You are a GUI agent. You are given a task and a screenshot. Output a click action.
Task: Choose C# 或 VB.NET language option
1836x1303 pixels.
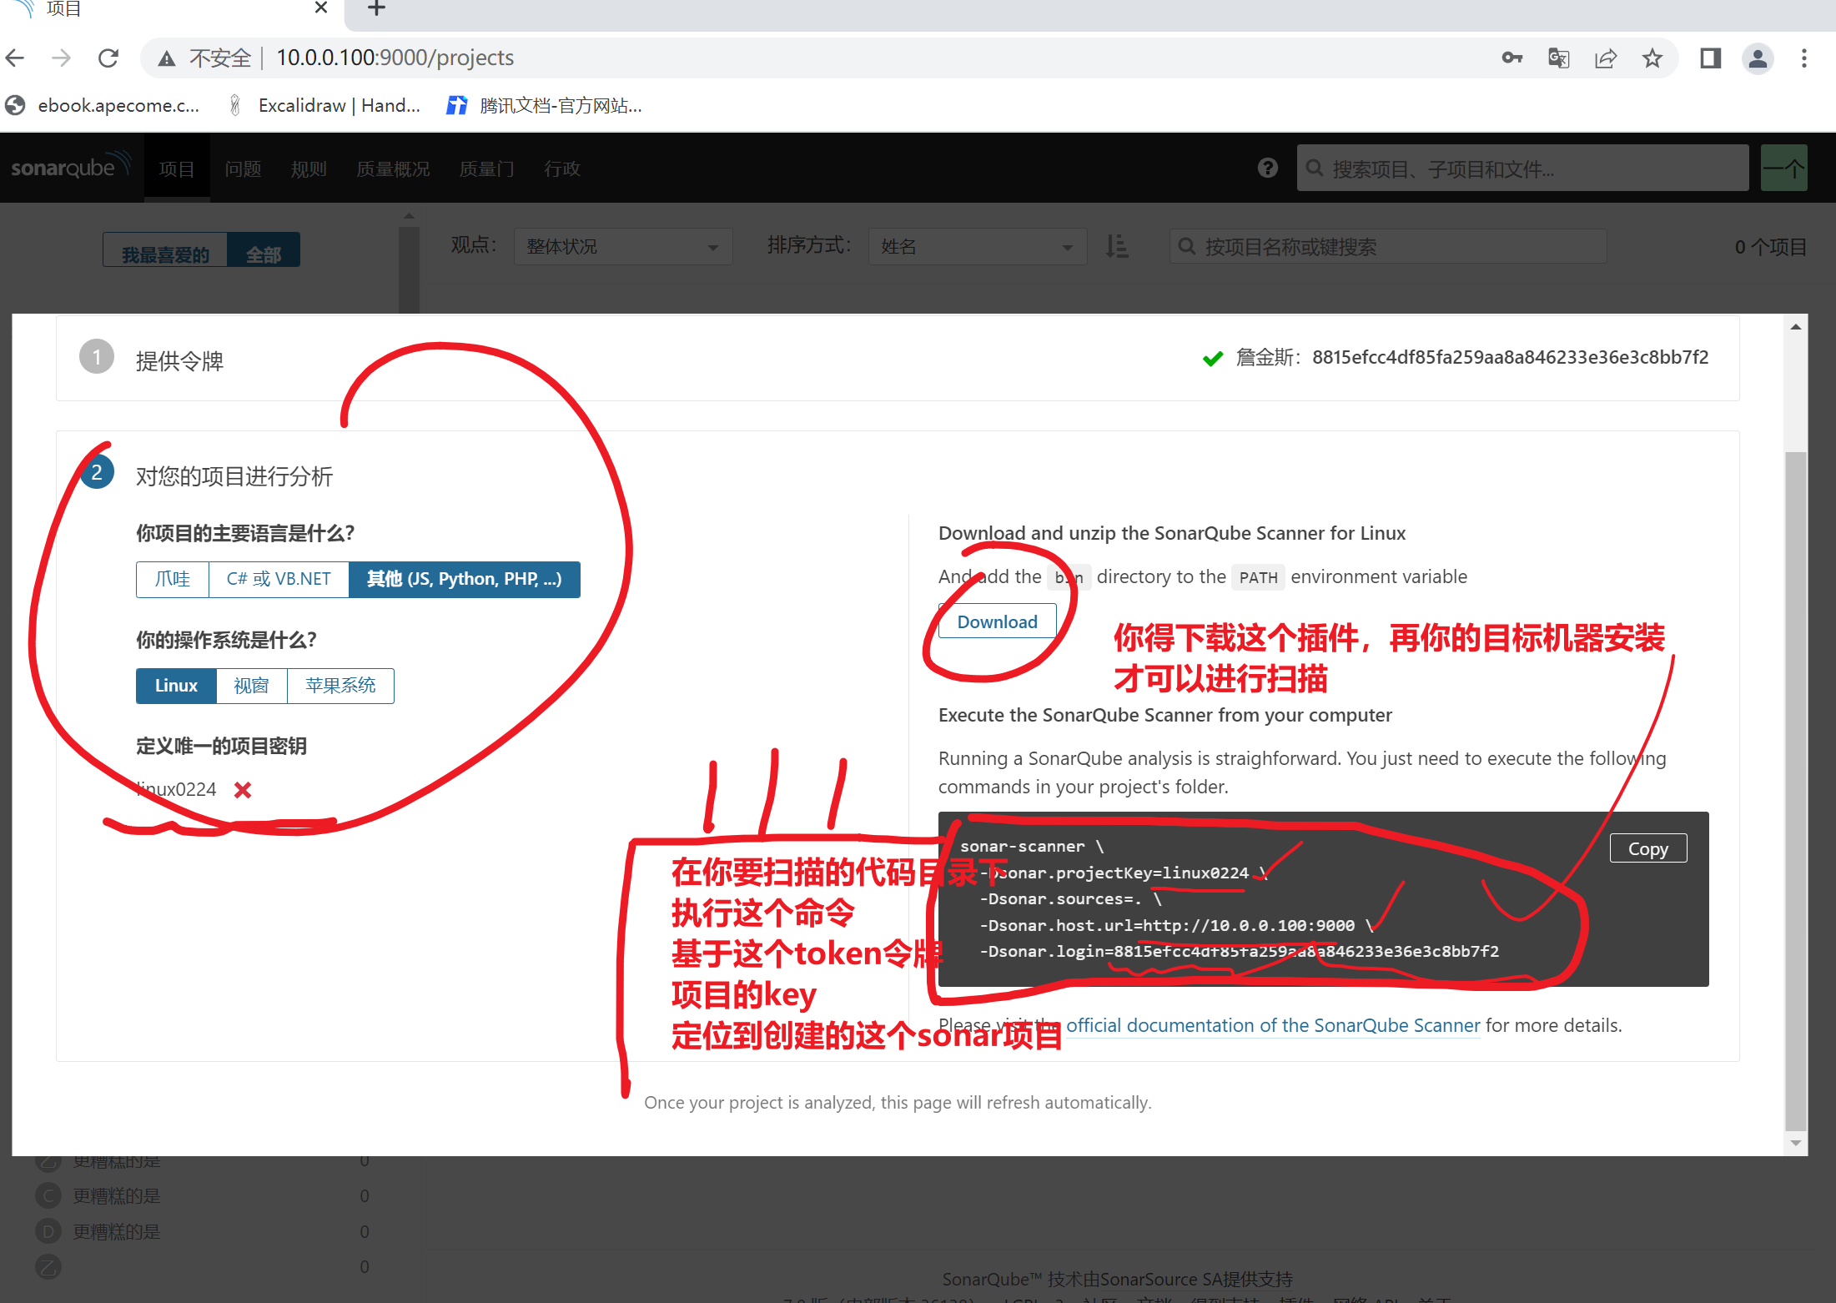click(279, 579)
